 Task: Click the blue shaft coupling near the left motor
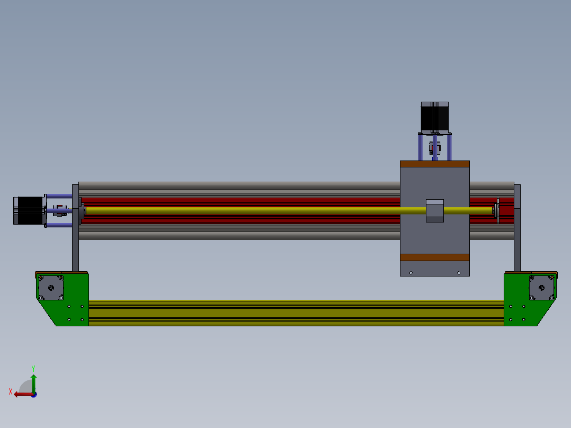tap(59, 210)
